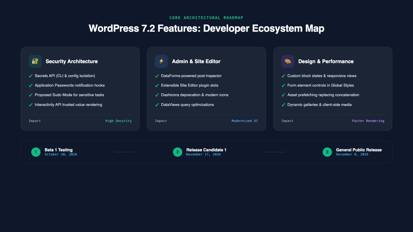Image resolution: width=413 pixels, height=232 pixels.
Task: Click Dashicons deprecation & modern icons text
Action: (x=195, y=95)
